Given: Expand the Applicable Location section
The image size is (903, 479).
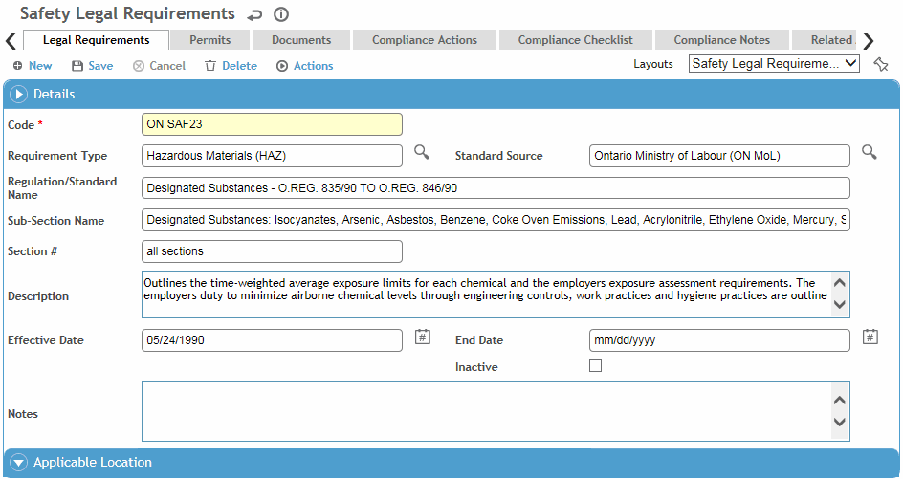Looking at the screenshot, I should [x=18, y=463].
